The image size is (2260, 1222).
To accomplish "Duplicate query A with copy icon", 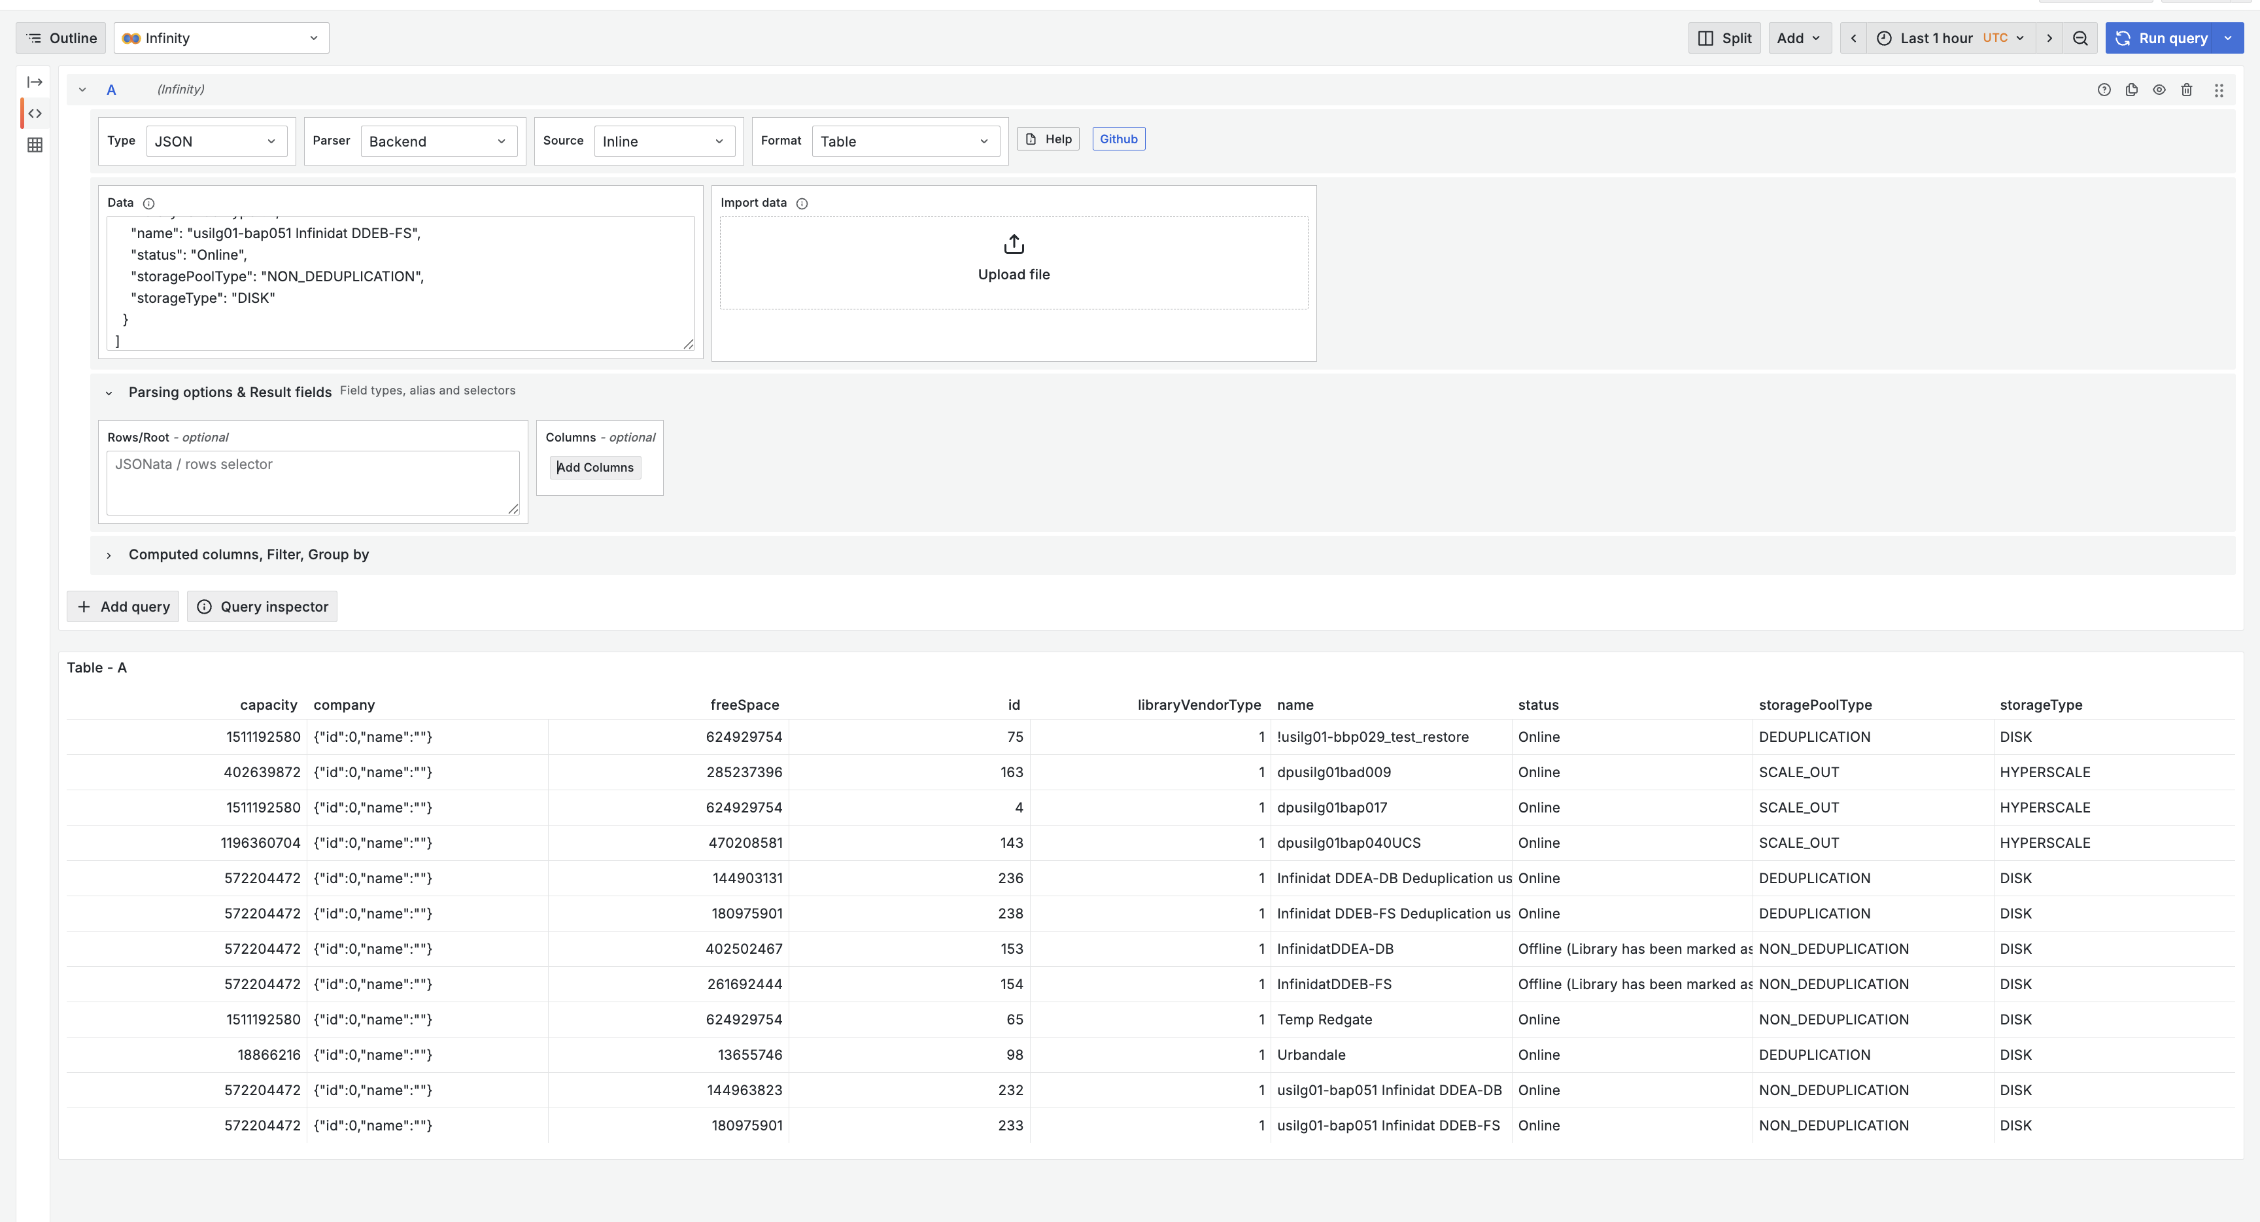I will click(2131, 90).
